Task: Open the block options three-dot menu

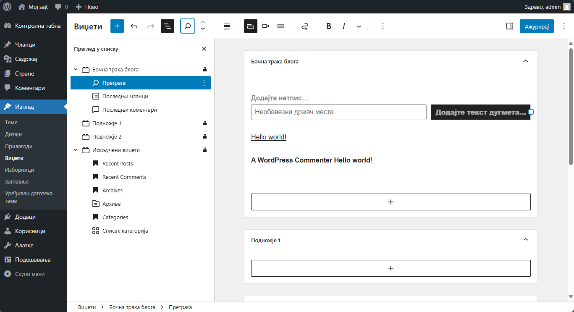Action: [383, 26]
